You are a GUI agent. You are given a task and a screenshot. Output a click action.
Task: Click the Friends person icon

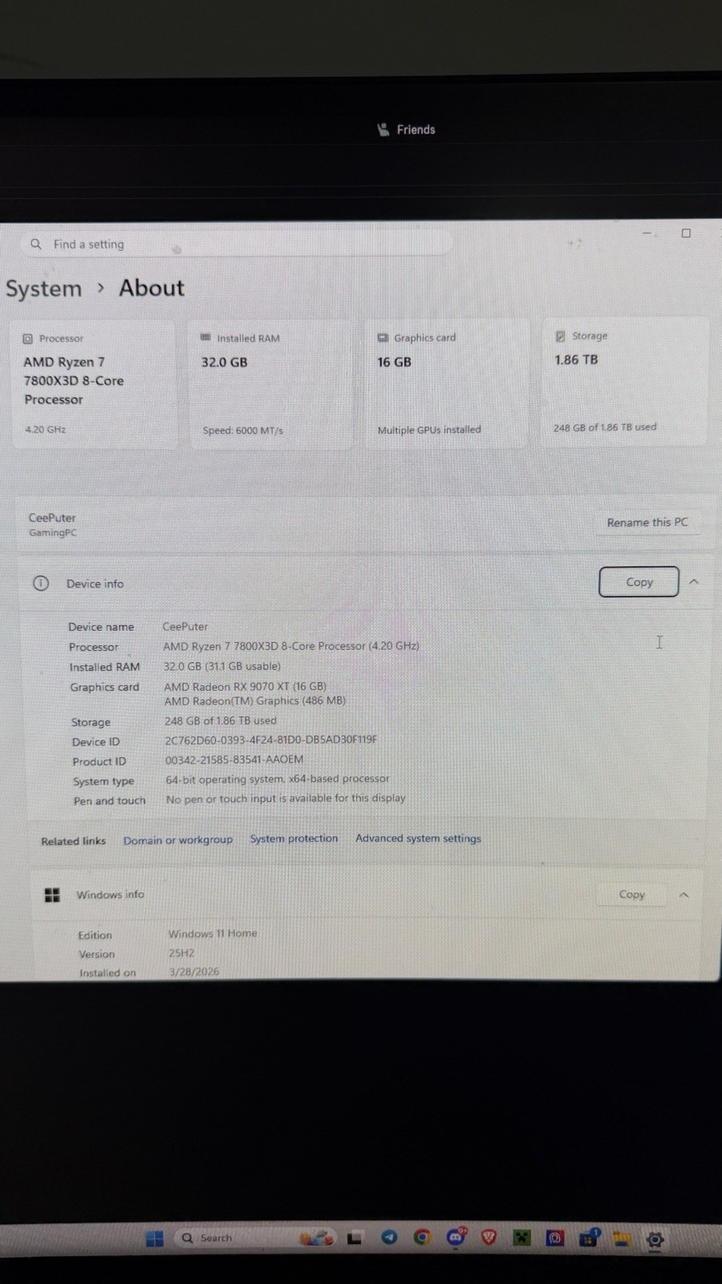[383, 129]
